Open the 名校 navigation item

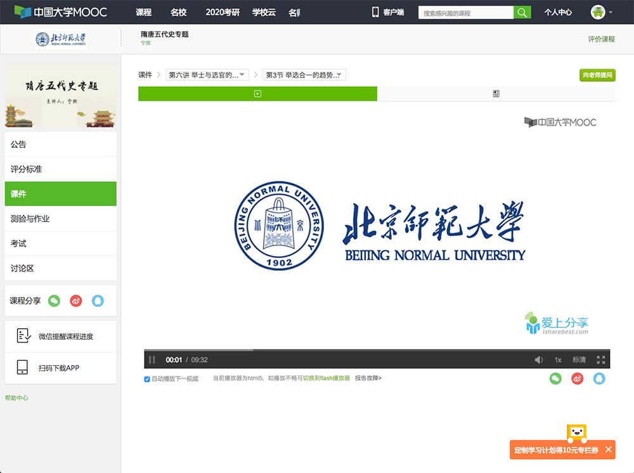pyautogui.click(x=178, y=12)
